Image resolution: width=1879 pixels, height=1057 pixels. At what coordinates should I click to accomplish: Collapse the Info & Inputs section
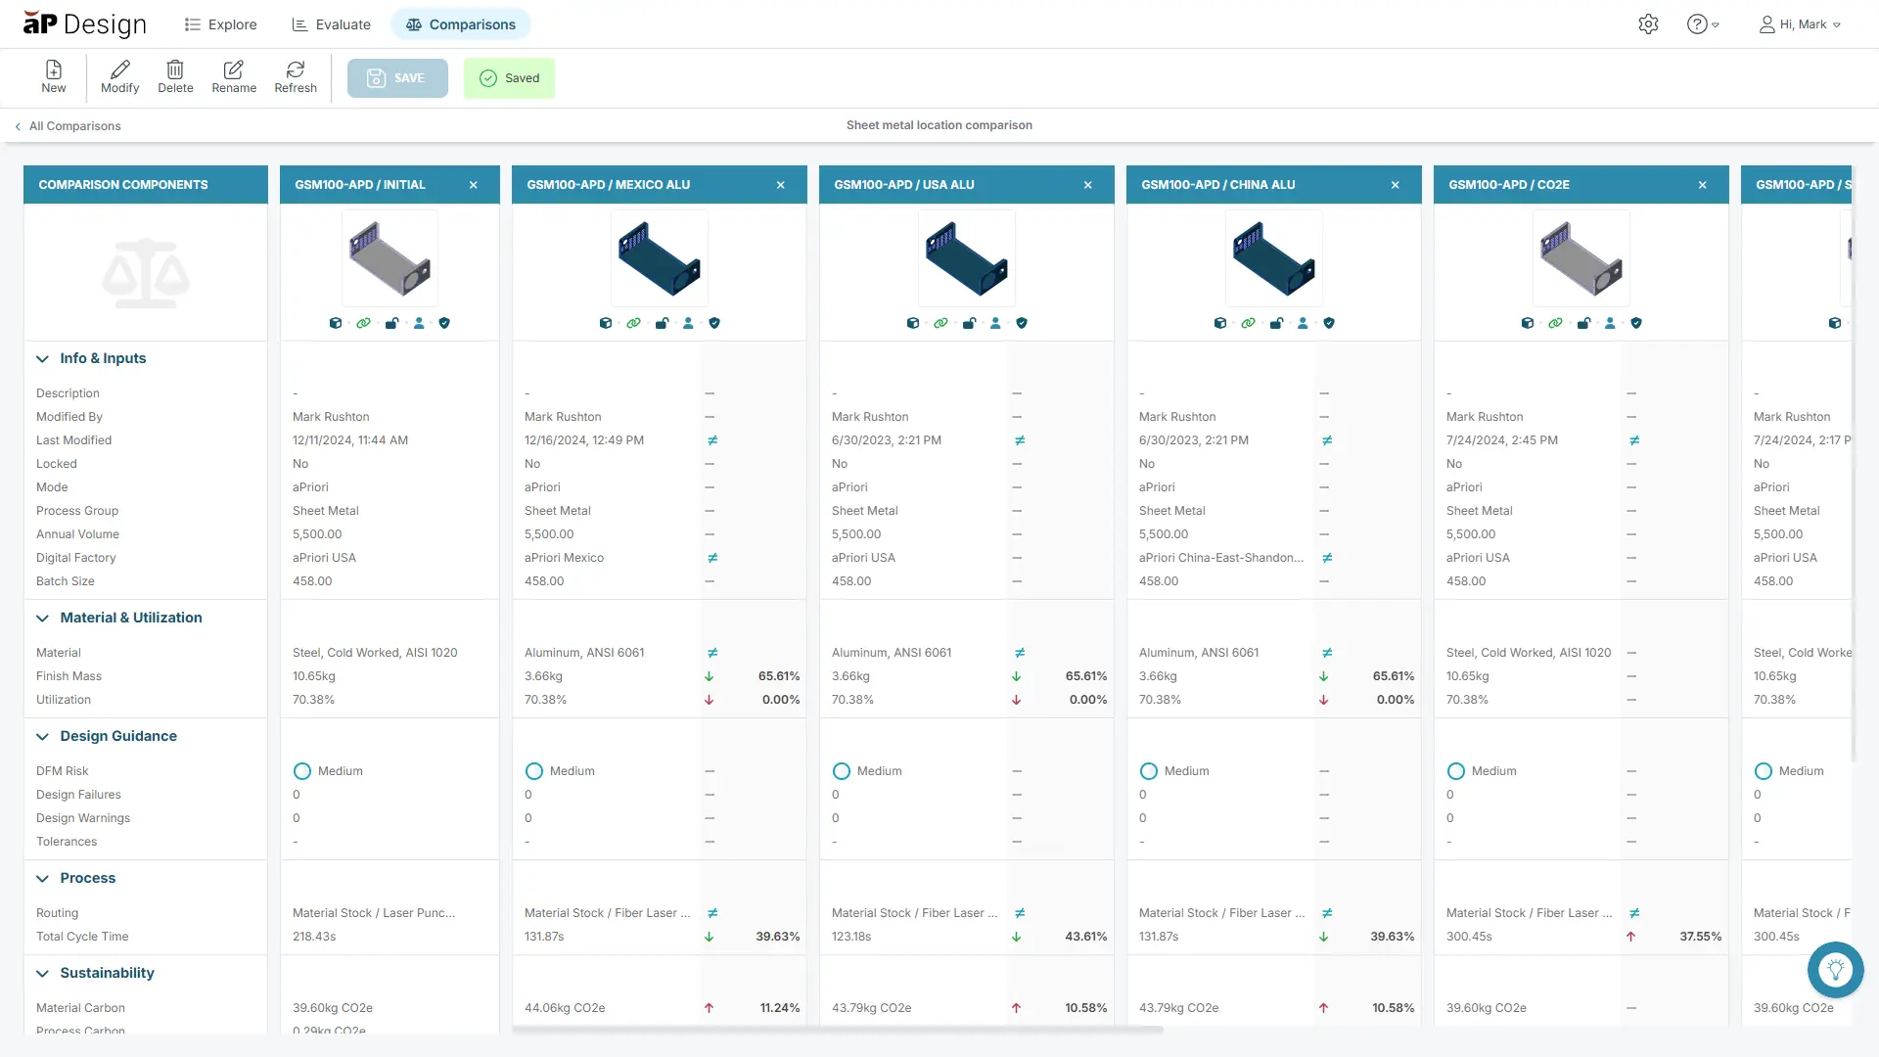pyautogui.click(x=42, y=358)
